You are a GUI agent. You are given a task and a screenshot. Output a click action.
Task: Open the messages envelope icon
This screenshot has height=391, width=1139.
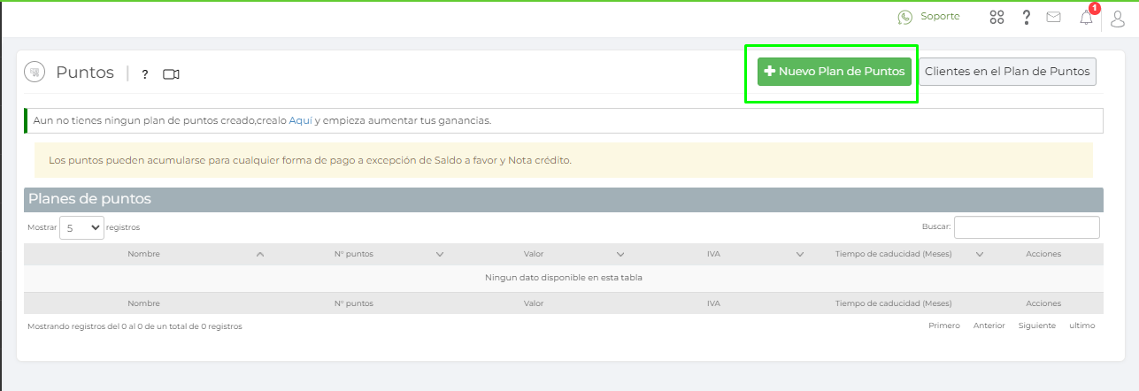[x=1053, y=17]
